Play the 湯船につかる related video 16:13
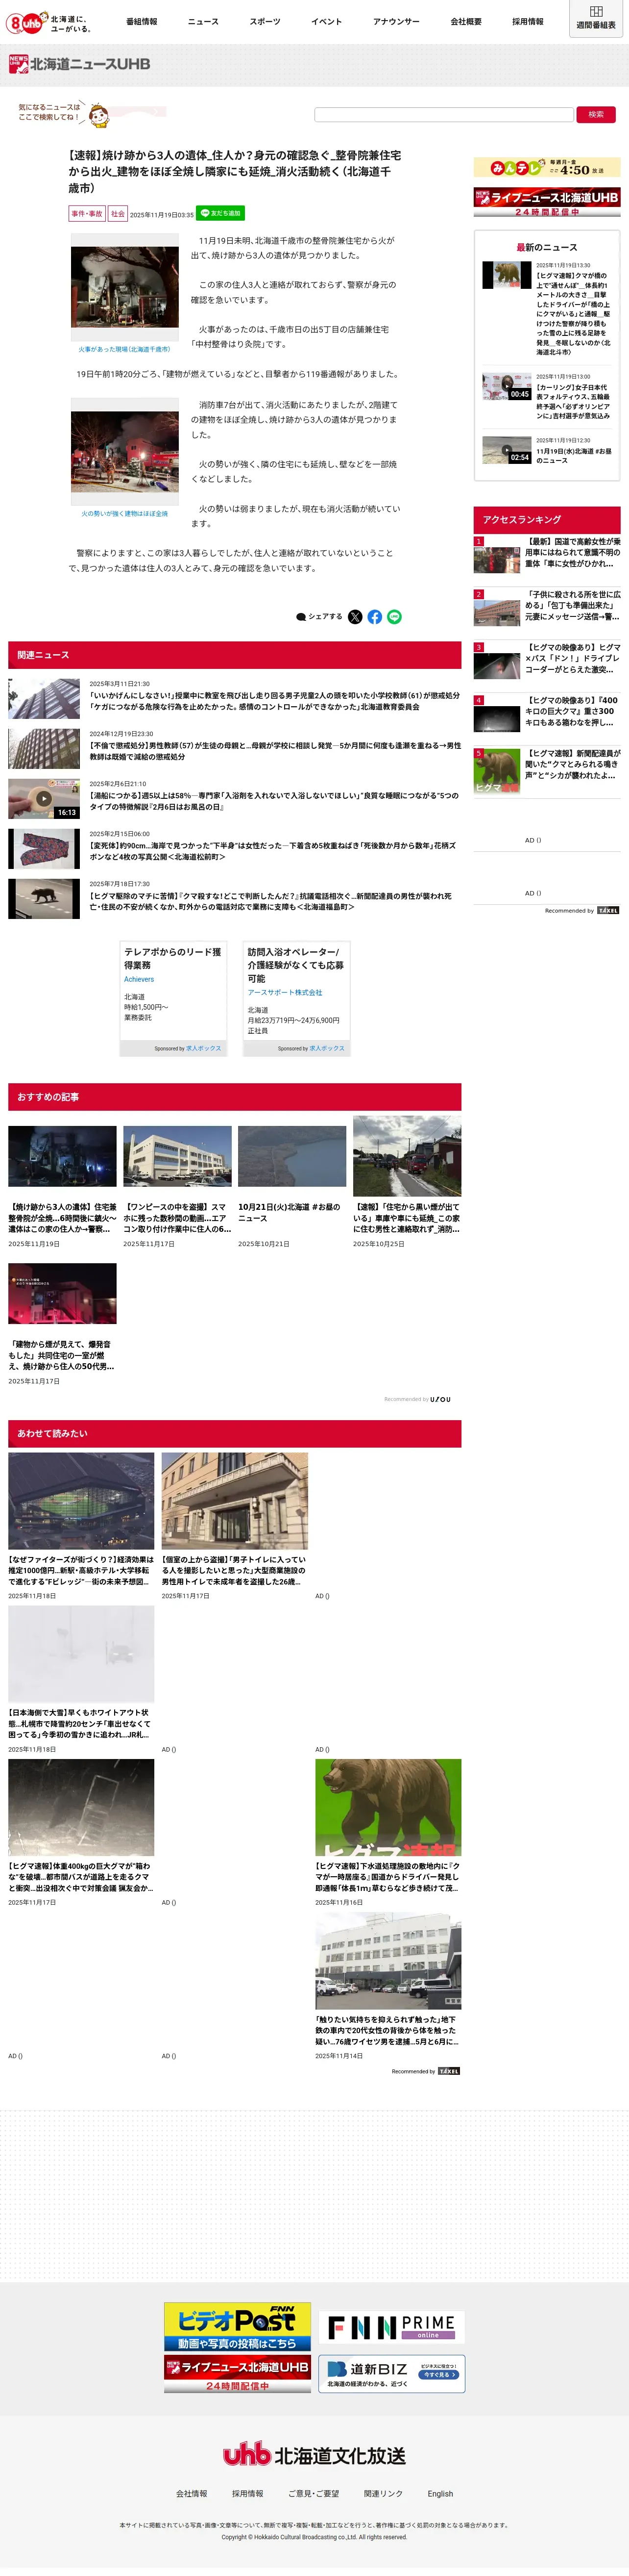Viewport: 629px width, 2576px height. (44, 798)
